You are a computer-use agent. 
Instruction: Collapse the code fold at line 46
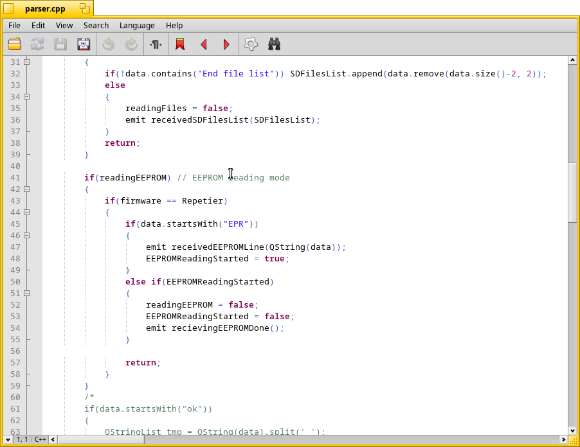(26, 235)
